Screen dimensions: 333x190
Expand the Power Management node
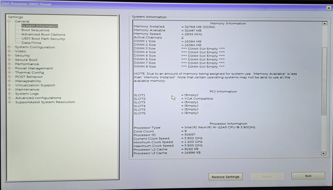click(9, 68)
